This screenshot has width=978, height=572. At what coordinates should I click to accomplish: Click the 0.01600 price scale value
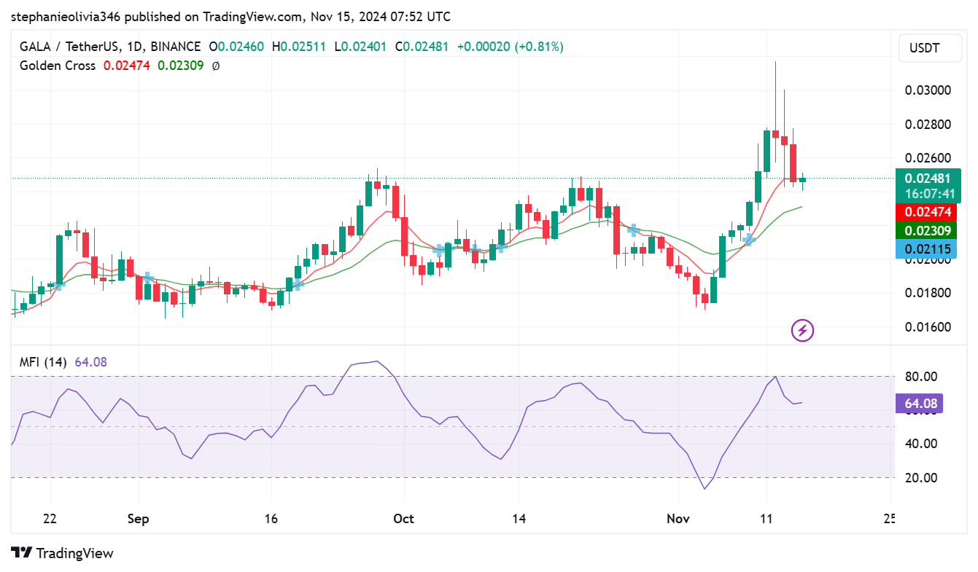coord(928,326)
